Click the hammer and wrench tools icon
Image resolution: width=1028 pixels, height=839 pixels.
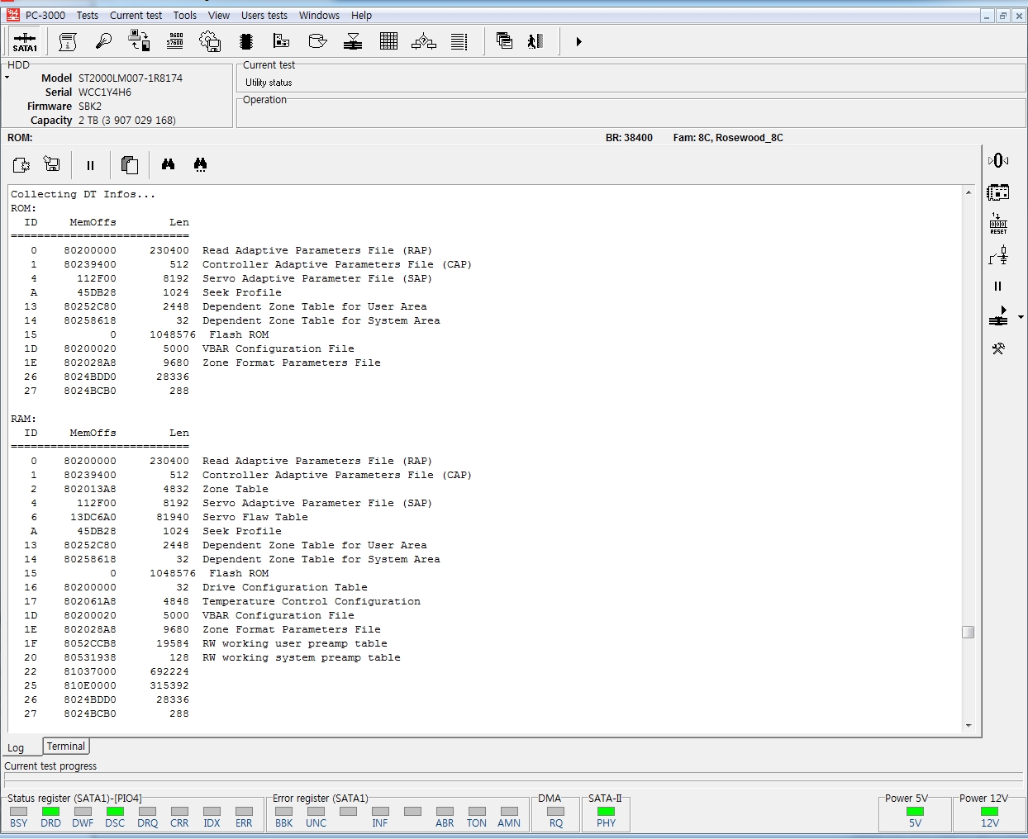[998, 348]
